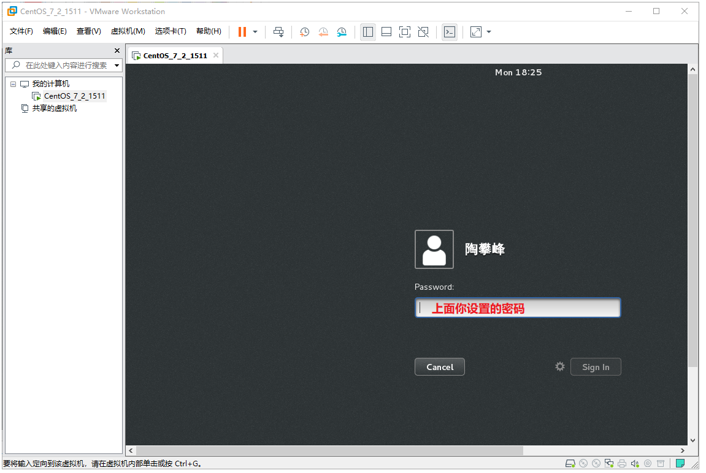The width and height of the screenshot is (706, 473).
Task: Take a snapshot of the virtual machine
Action: click(x=304, y=32)
